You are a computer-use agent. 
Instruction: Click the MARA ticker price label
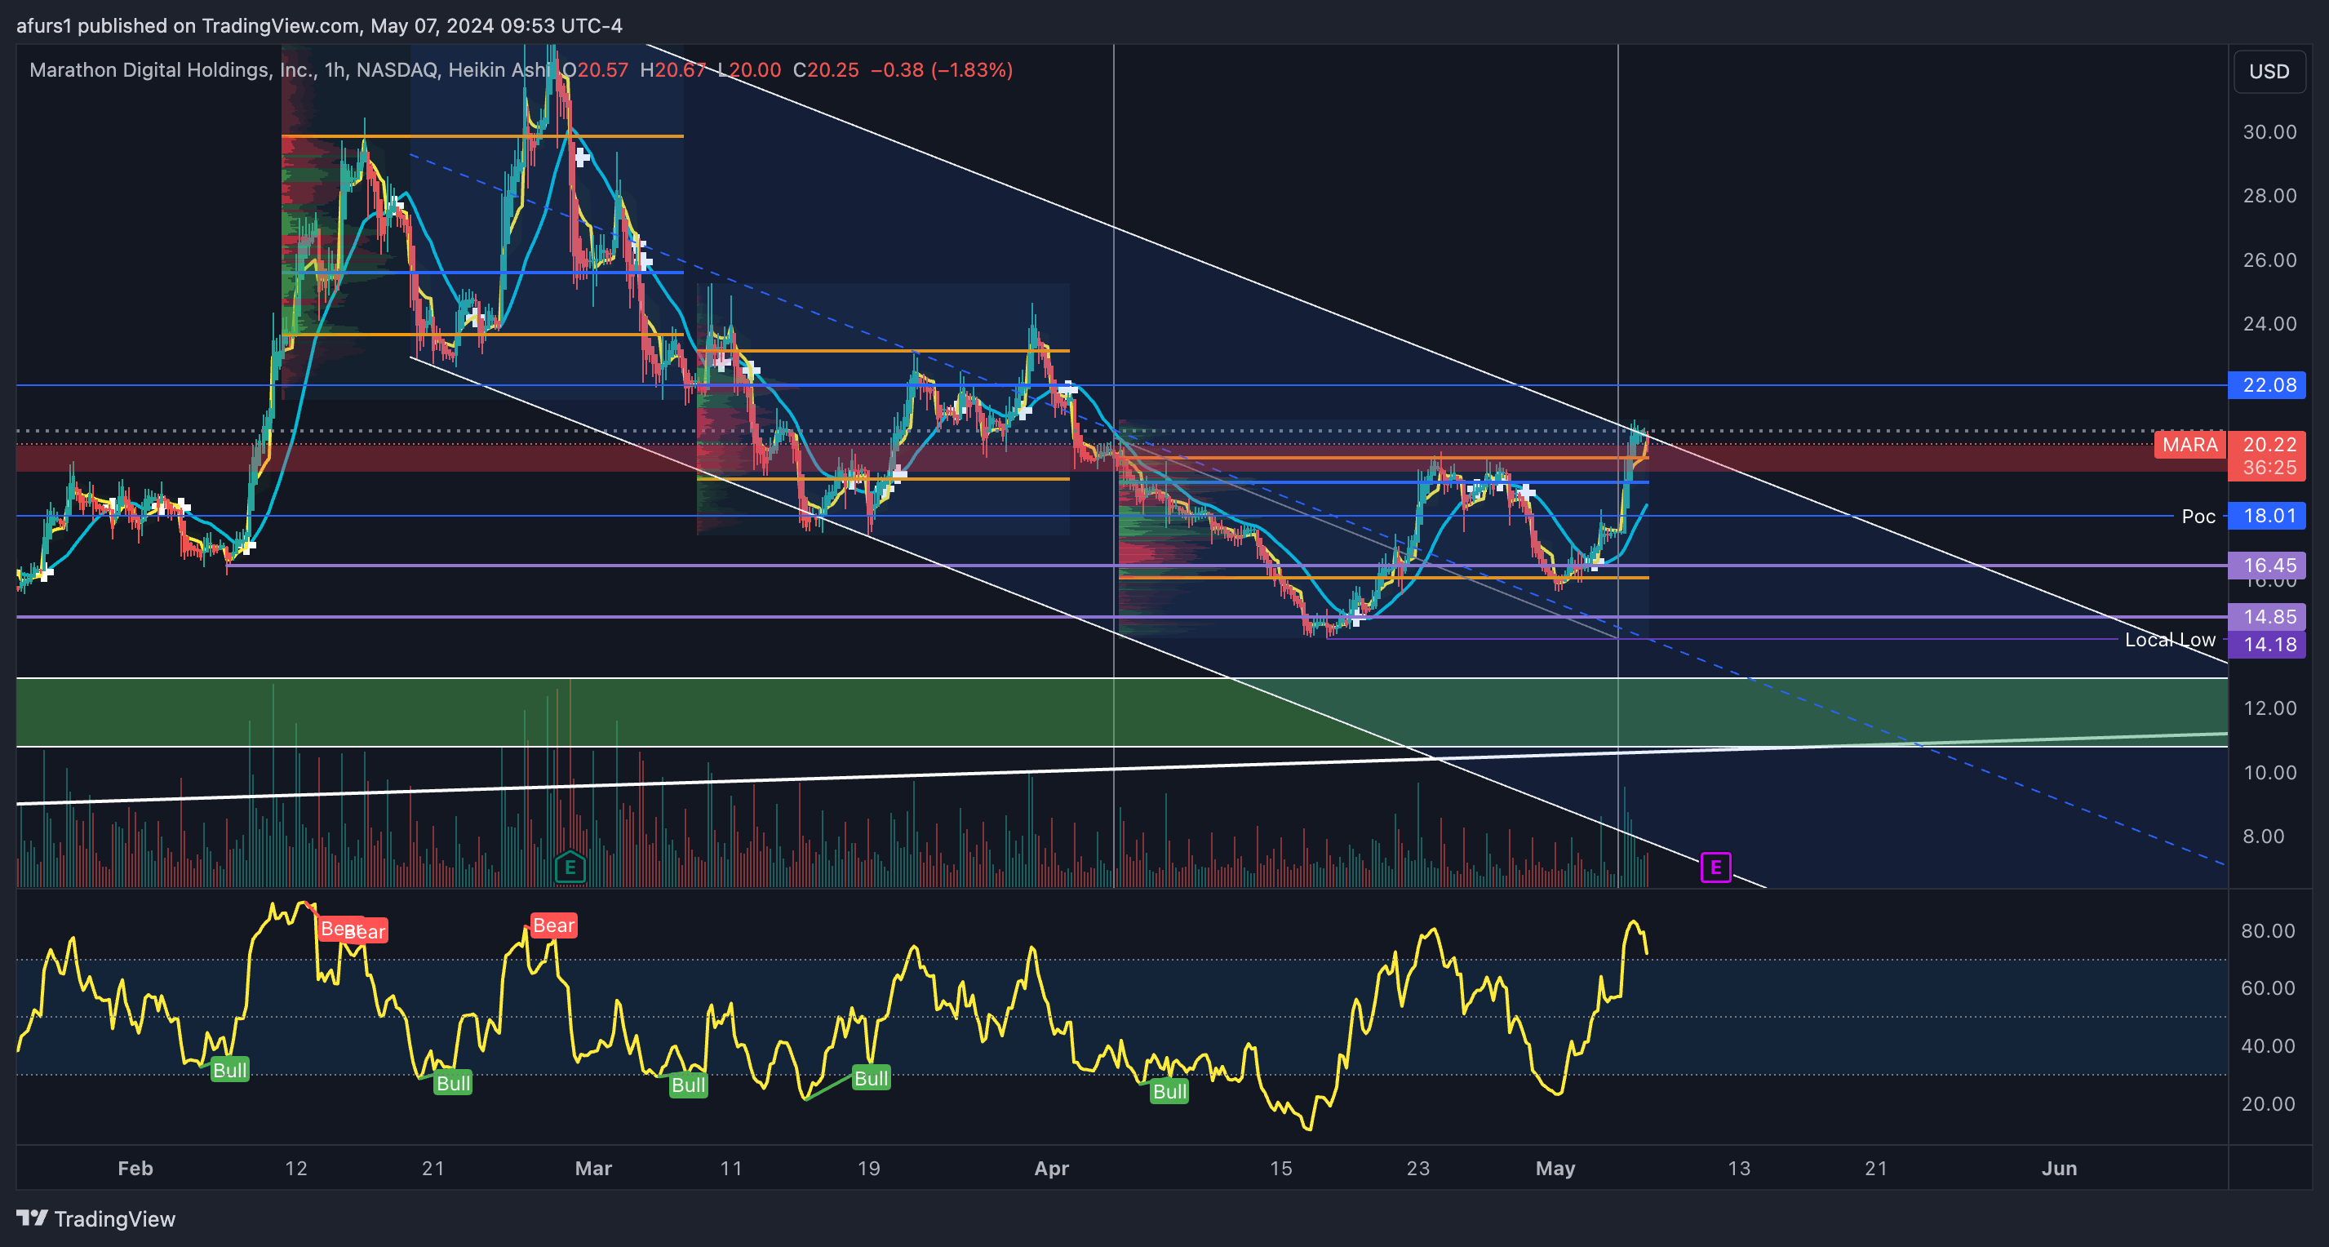2189,445
